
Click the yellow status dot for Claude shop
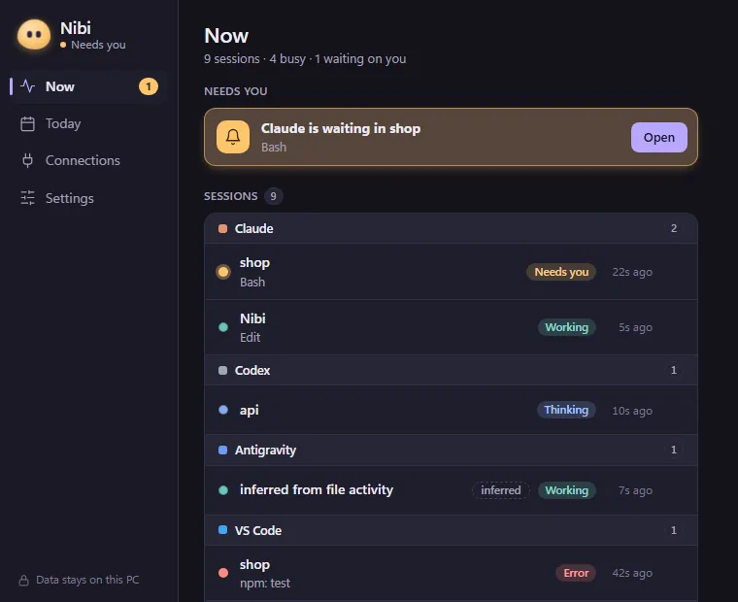(223, 272)
